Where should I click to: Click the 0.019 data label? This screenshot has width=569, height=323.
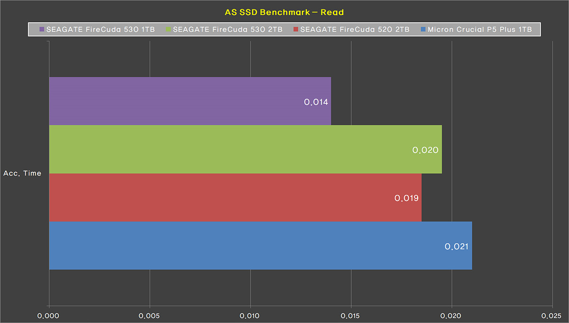[406, 198]
